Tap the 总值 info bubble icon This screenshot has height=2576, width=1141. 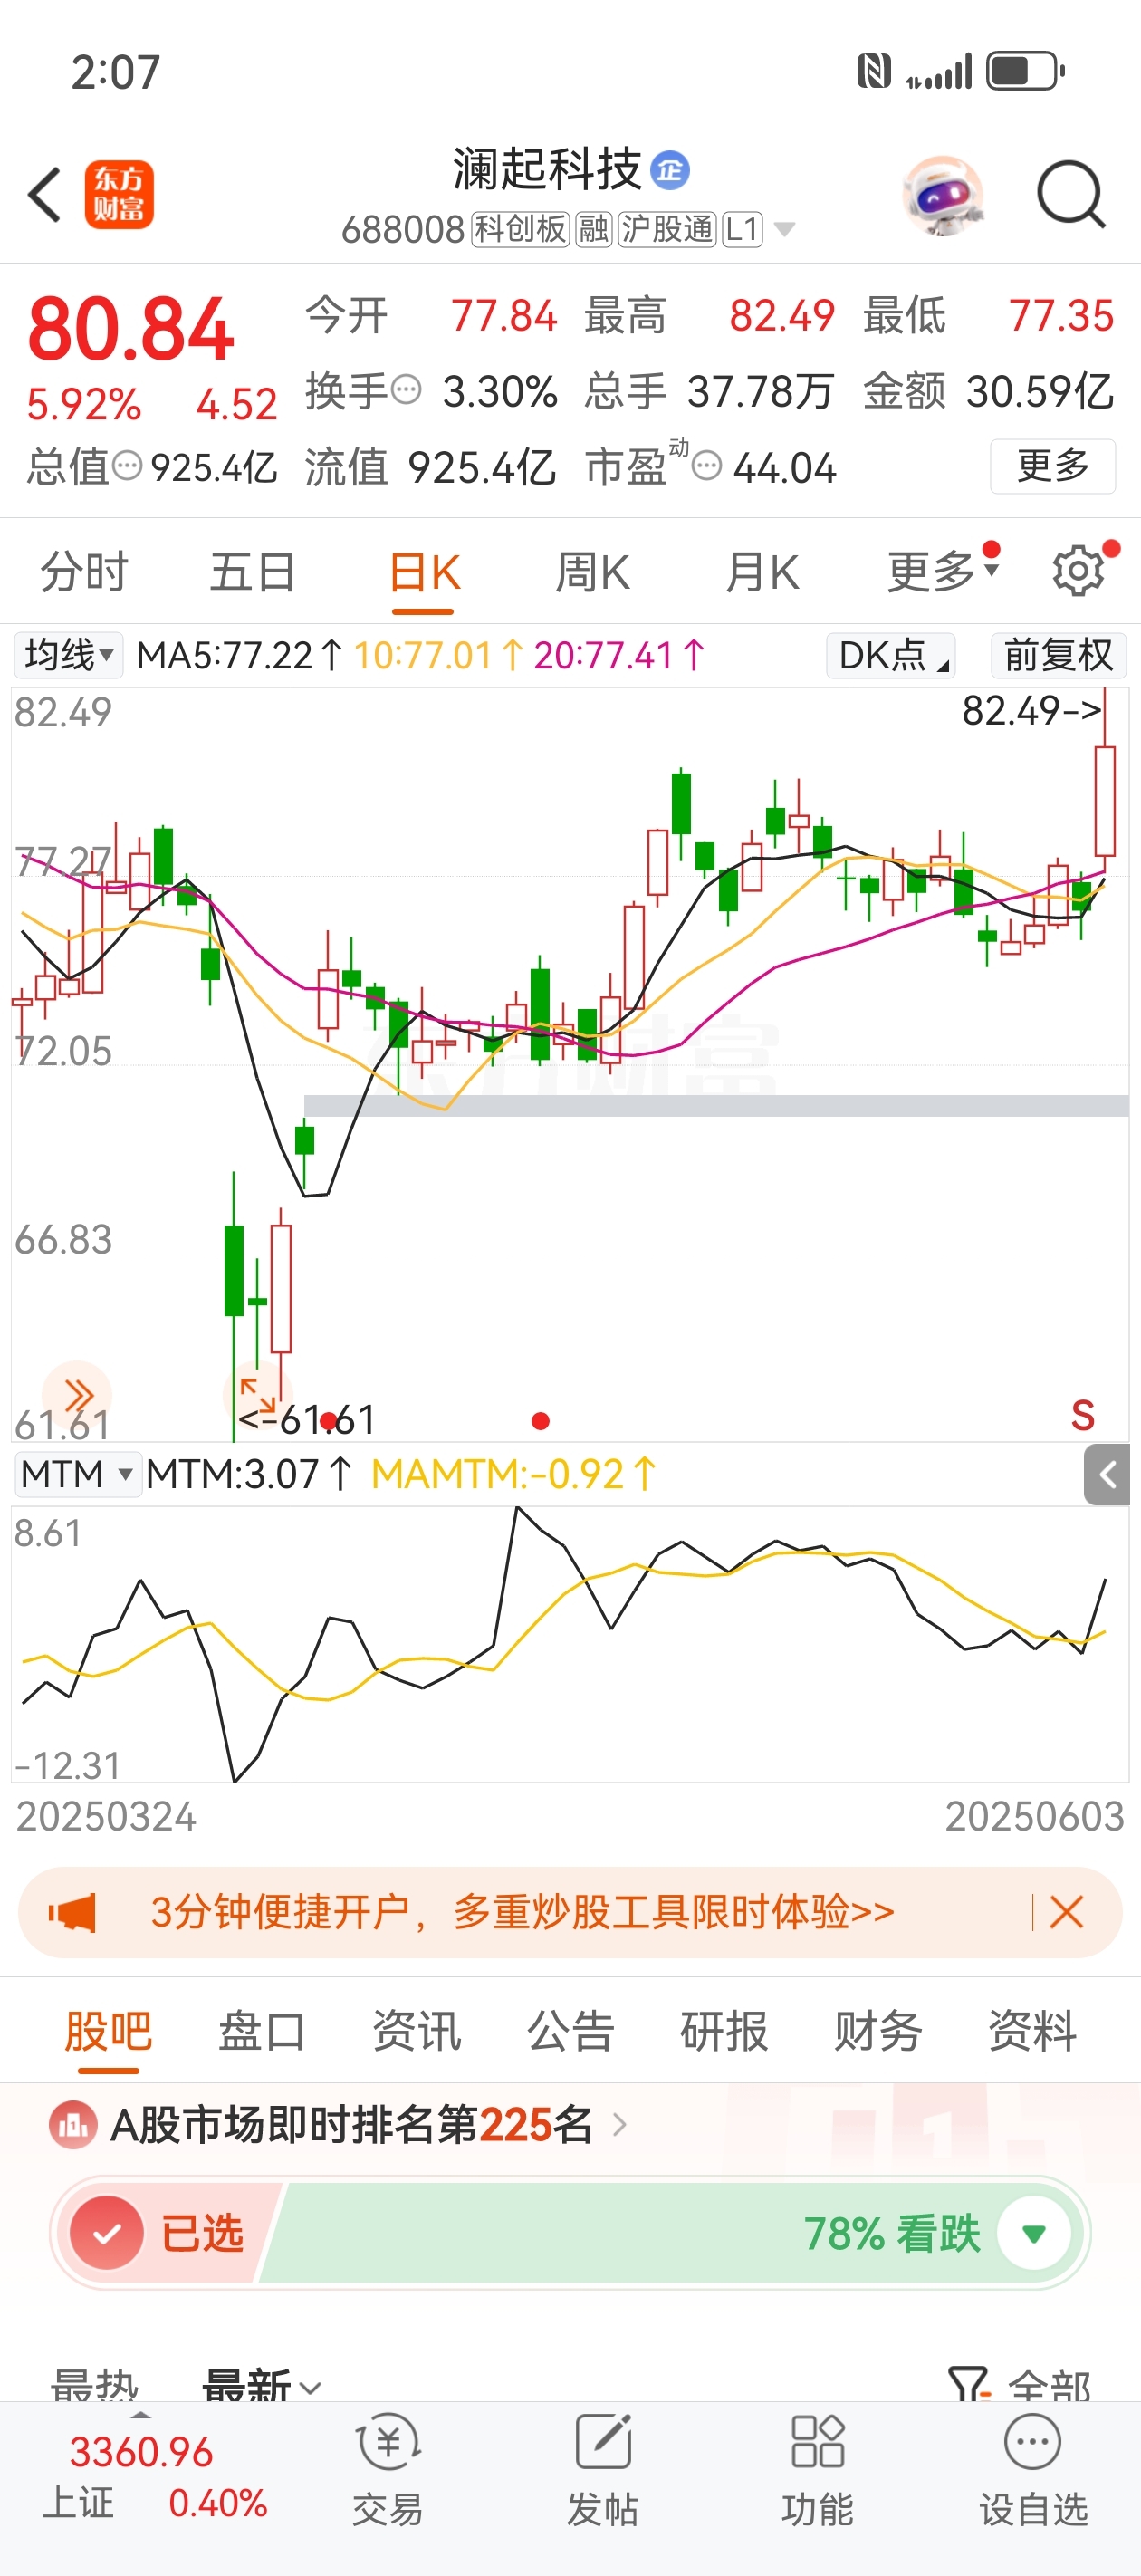click(127, 466)
